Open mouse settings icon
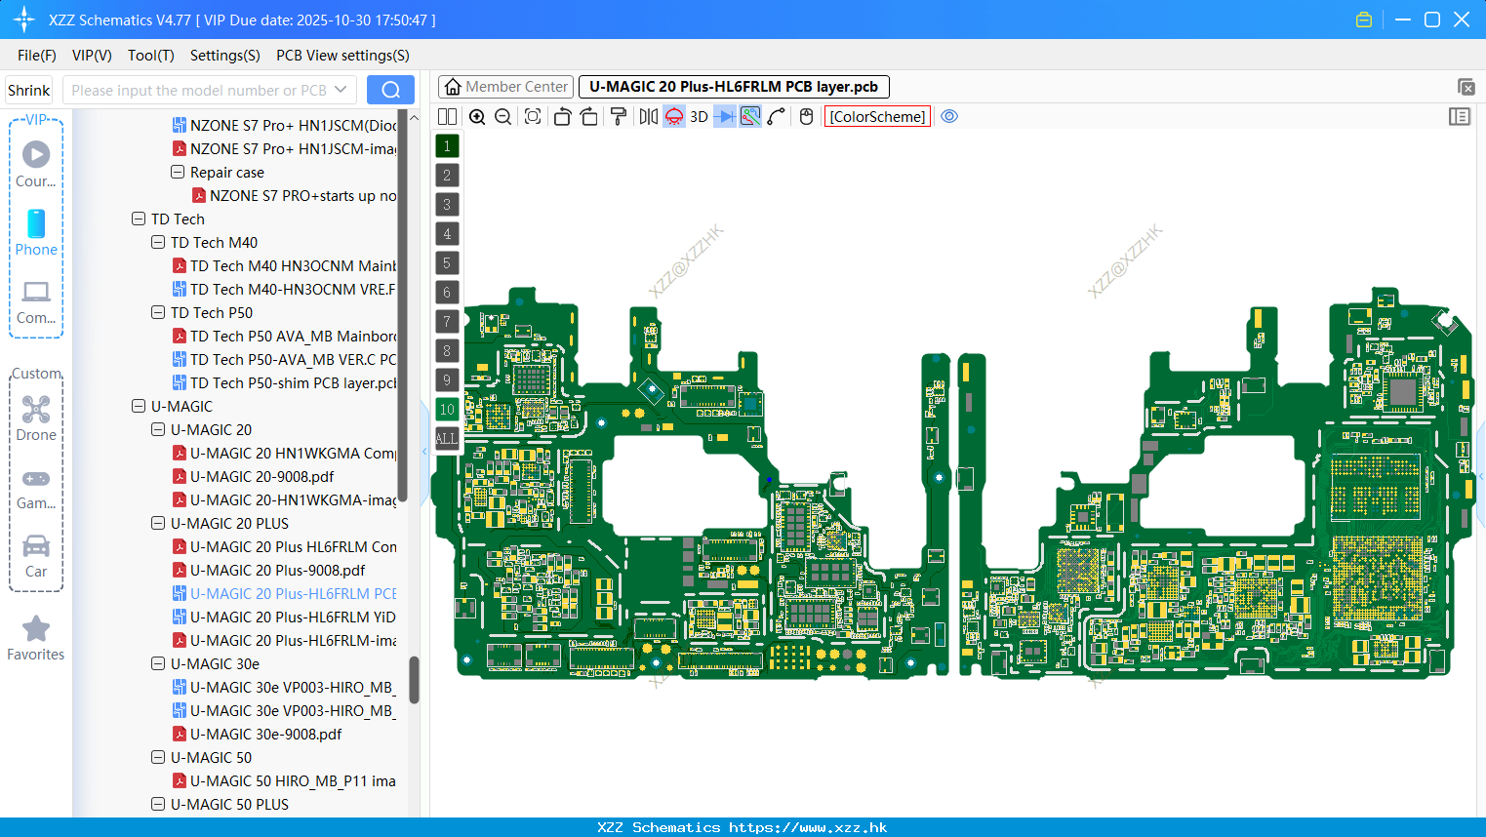Screen dimensions: 1486x837 (806, 116)
